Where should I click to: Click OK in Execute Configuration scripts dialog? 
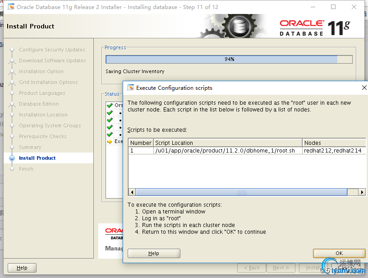coord(339,253)
